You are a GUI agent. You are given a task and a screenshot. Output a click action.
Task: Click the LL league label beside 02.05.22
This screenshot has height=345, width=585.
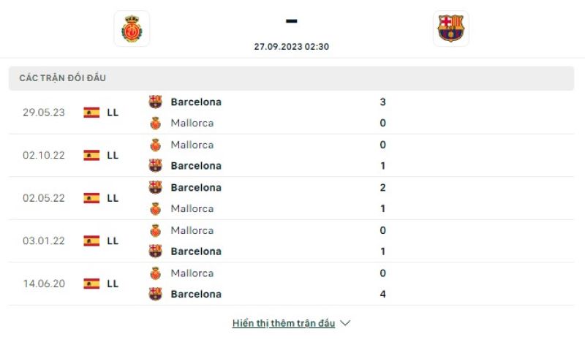click(113, 198)
